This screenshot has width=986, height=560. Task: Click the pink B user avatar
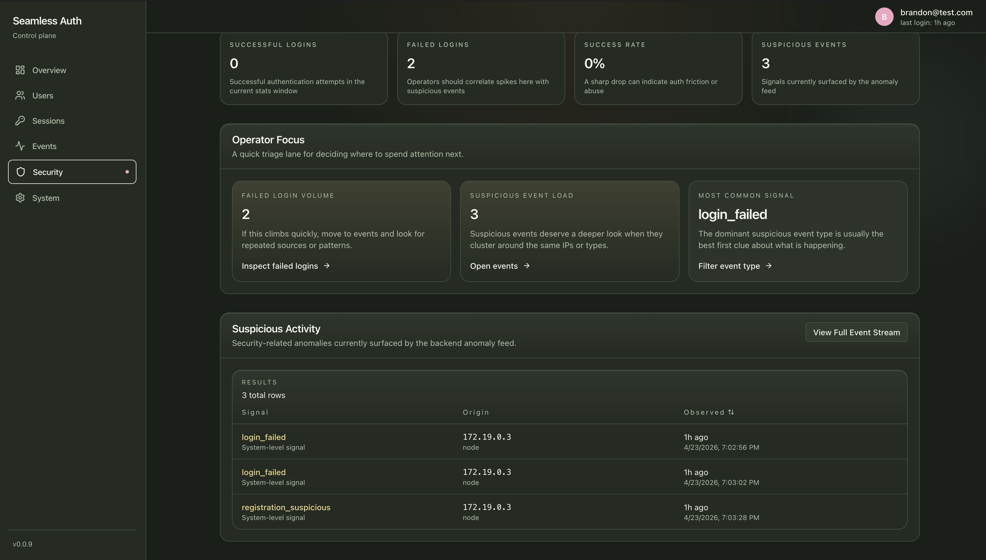[884, 17]
